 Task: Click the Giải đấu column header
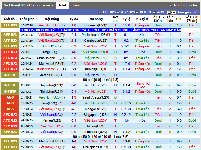pyautogui.click(x=10, y=19)
